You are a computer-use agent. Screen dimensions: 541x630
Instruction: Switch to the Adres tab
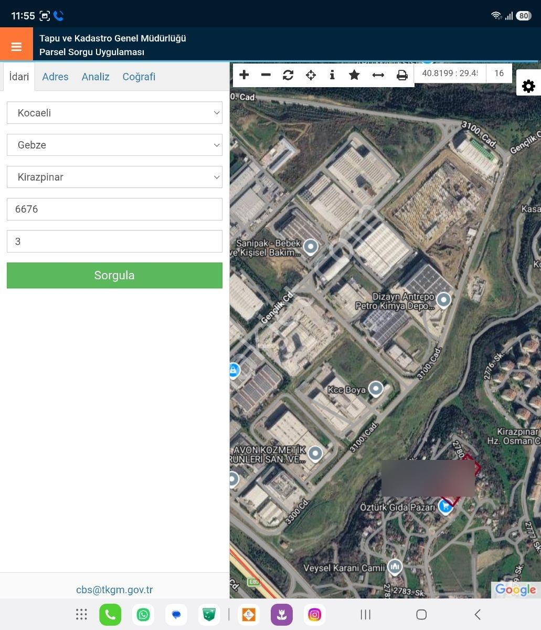(x=55, y=77)
